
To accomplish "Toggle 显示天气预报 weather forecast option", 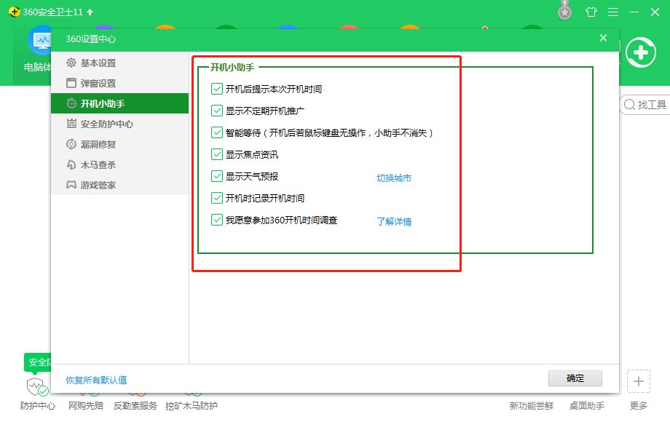I will coord(216,176).
